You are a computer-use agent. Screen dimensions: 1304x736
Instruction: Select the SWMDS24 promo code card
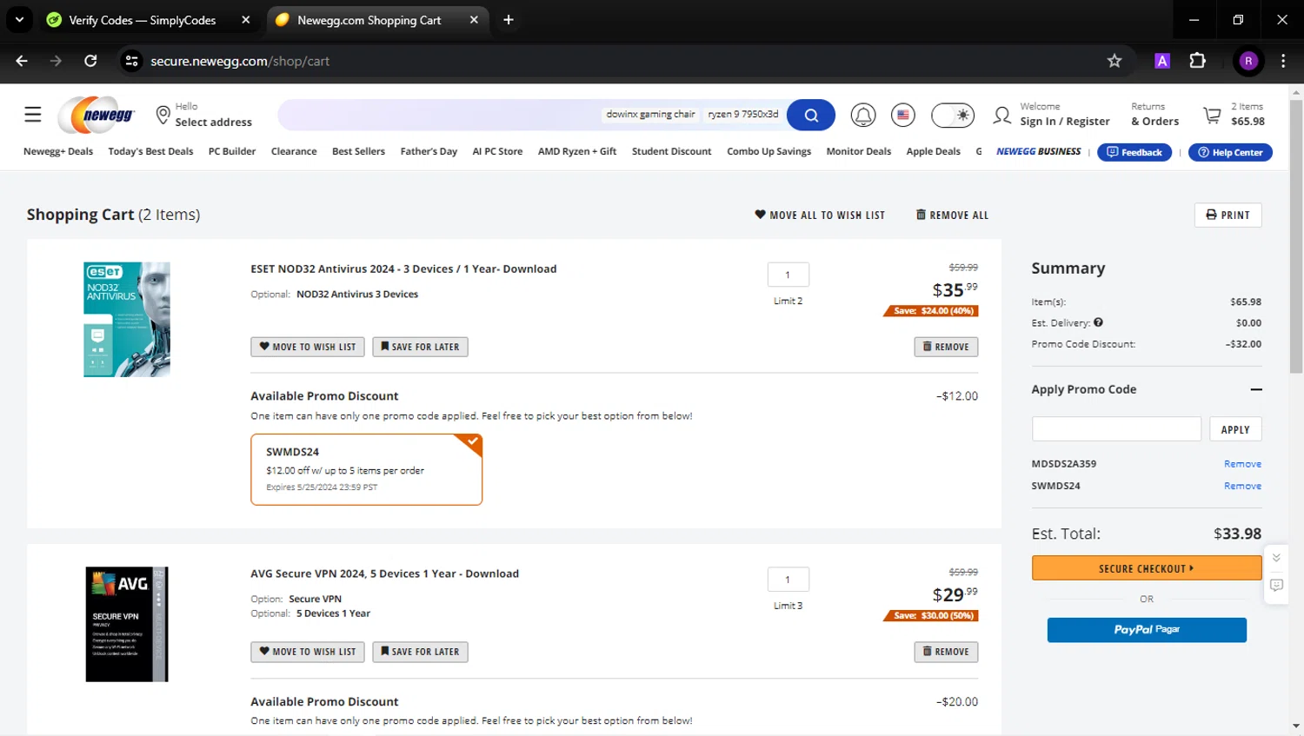[366, 469]
